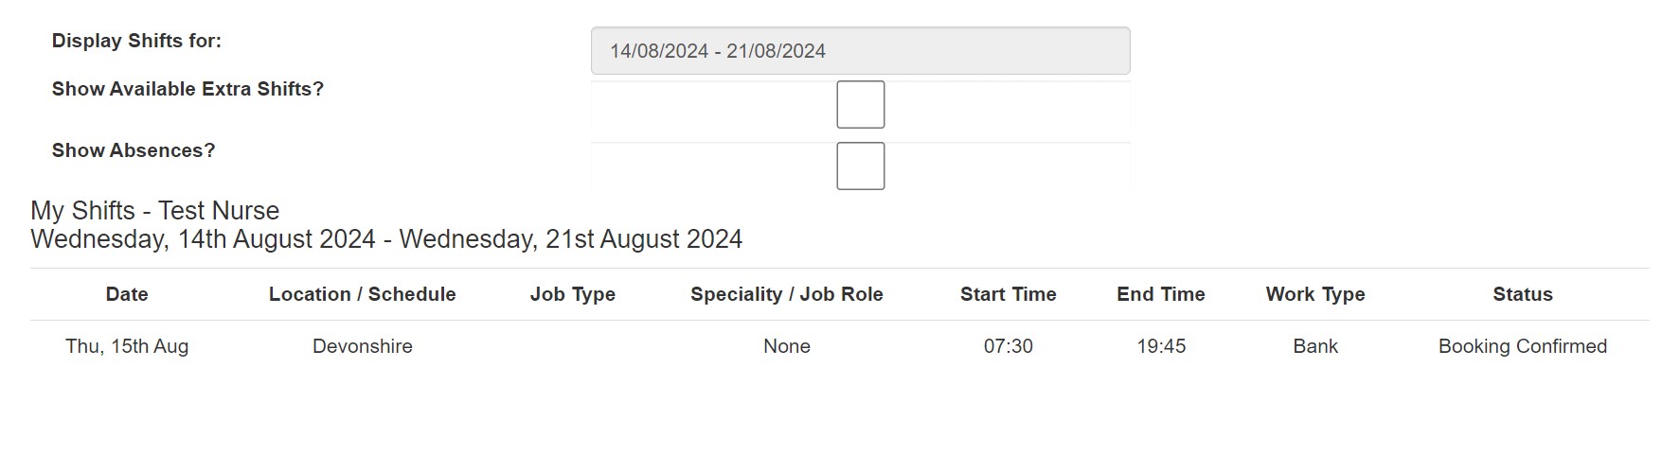Tick the Show Absences checkbox
Image resolution: width=1662 pixels, height=455 pixels.
860,166
